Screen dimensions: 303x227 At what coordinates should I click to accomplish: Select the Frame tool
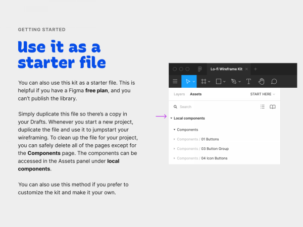click(x=204, y=81)
